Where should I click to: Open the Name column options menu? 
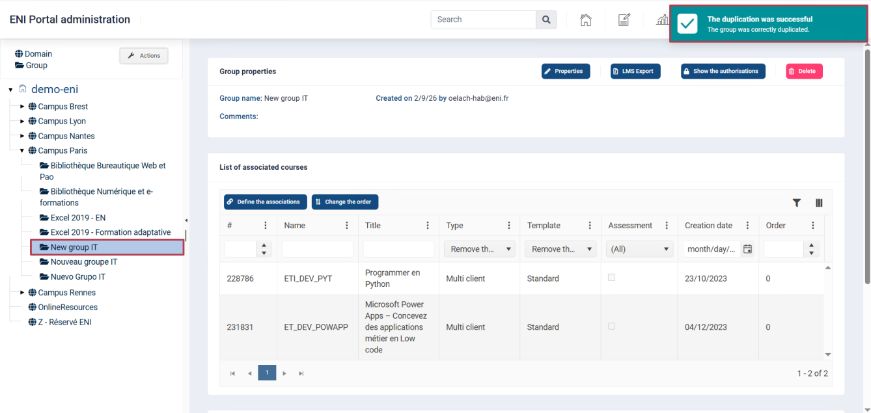346,226
